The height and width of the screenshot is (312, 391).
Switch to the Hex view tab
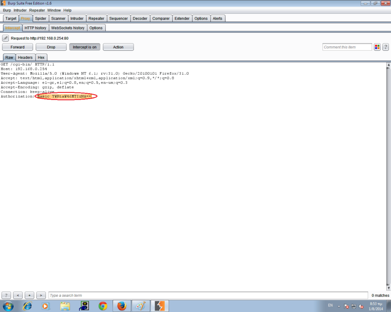[x=41, y=58]
